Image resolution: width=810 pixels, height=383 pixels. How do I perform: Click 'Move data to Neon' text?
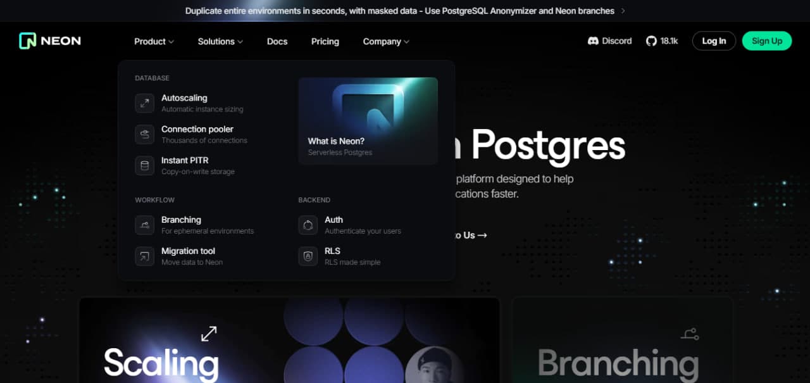pos(192,262)
